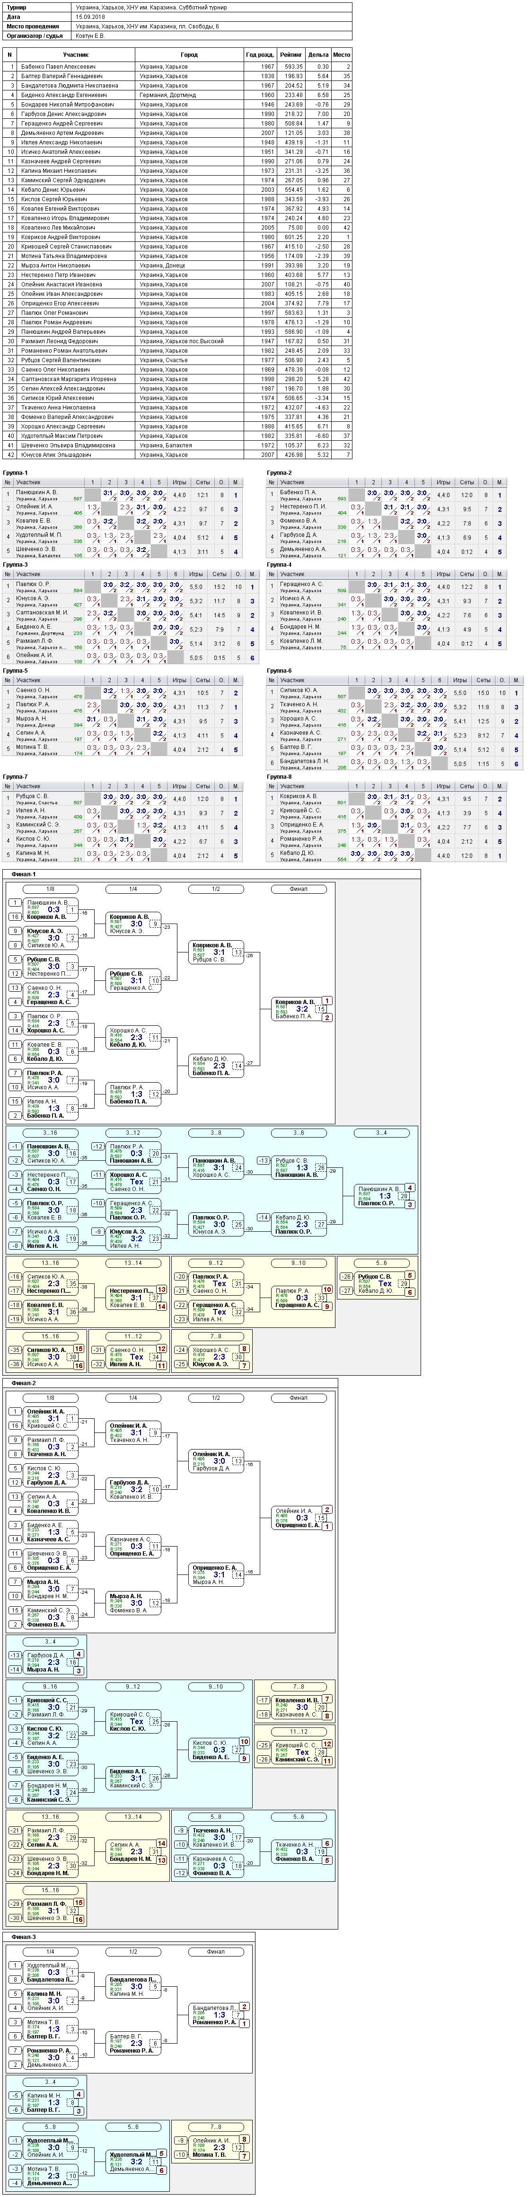Select participant Гарбузов Денис Александрович
The height and width of the screenshot is (2197, 528).
[x=63, y=114]
